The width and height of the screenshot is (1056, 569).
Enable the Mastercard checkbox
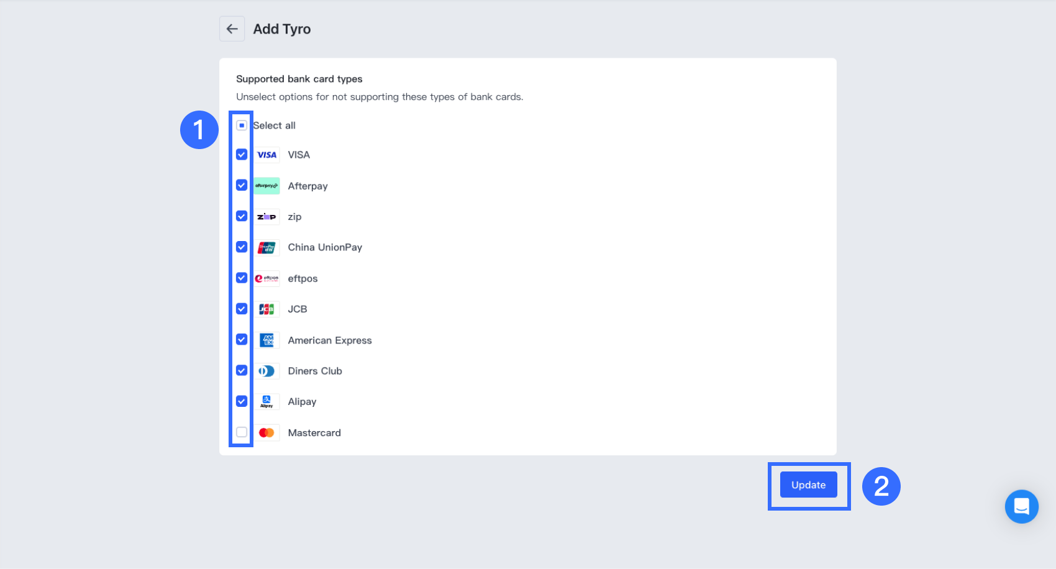242,432
